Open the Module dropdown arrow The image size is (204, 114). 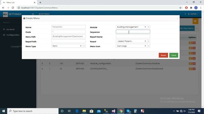(149, 27)
